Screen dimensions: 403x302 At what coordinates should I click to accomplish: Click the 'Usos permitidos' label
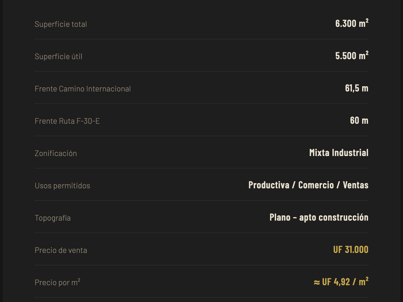[62, 186]
